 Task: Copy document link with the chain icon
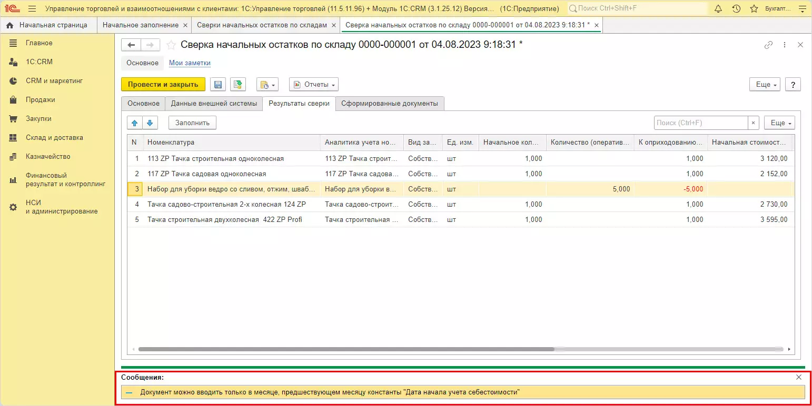click(x=768, y=45)
